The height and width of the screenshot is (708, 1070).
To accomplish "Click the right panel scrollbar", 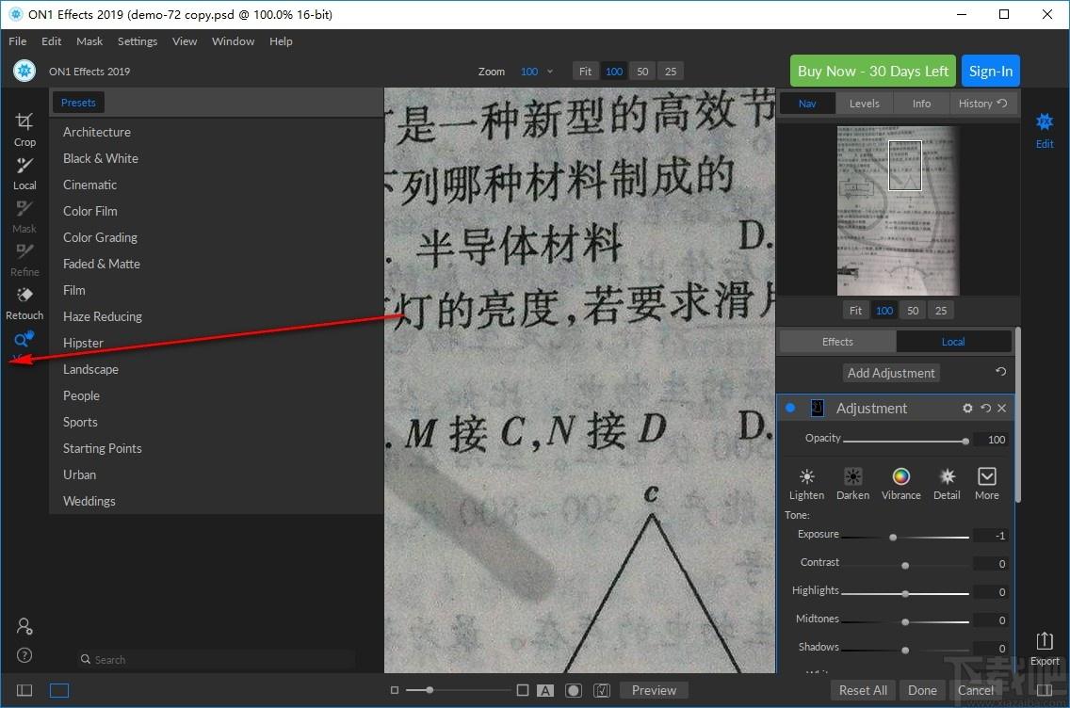I will coord(1017,414).
